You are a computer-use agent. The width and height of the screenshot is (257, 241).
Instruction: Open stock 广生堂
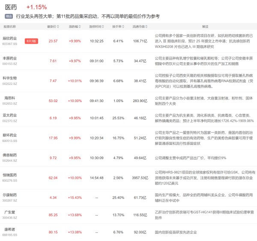(x=10, y=212)
